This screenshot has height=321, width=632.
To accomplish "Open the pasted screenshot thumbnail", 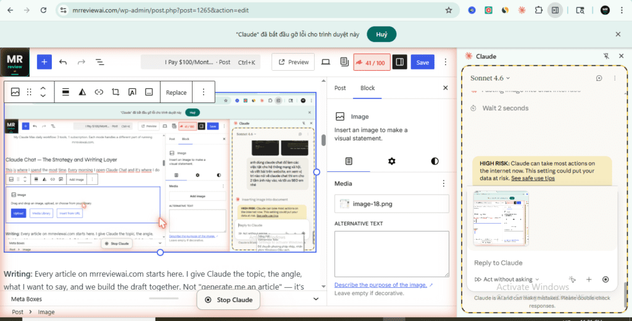I will tap(501, 219).
